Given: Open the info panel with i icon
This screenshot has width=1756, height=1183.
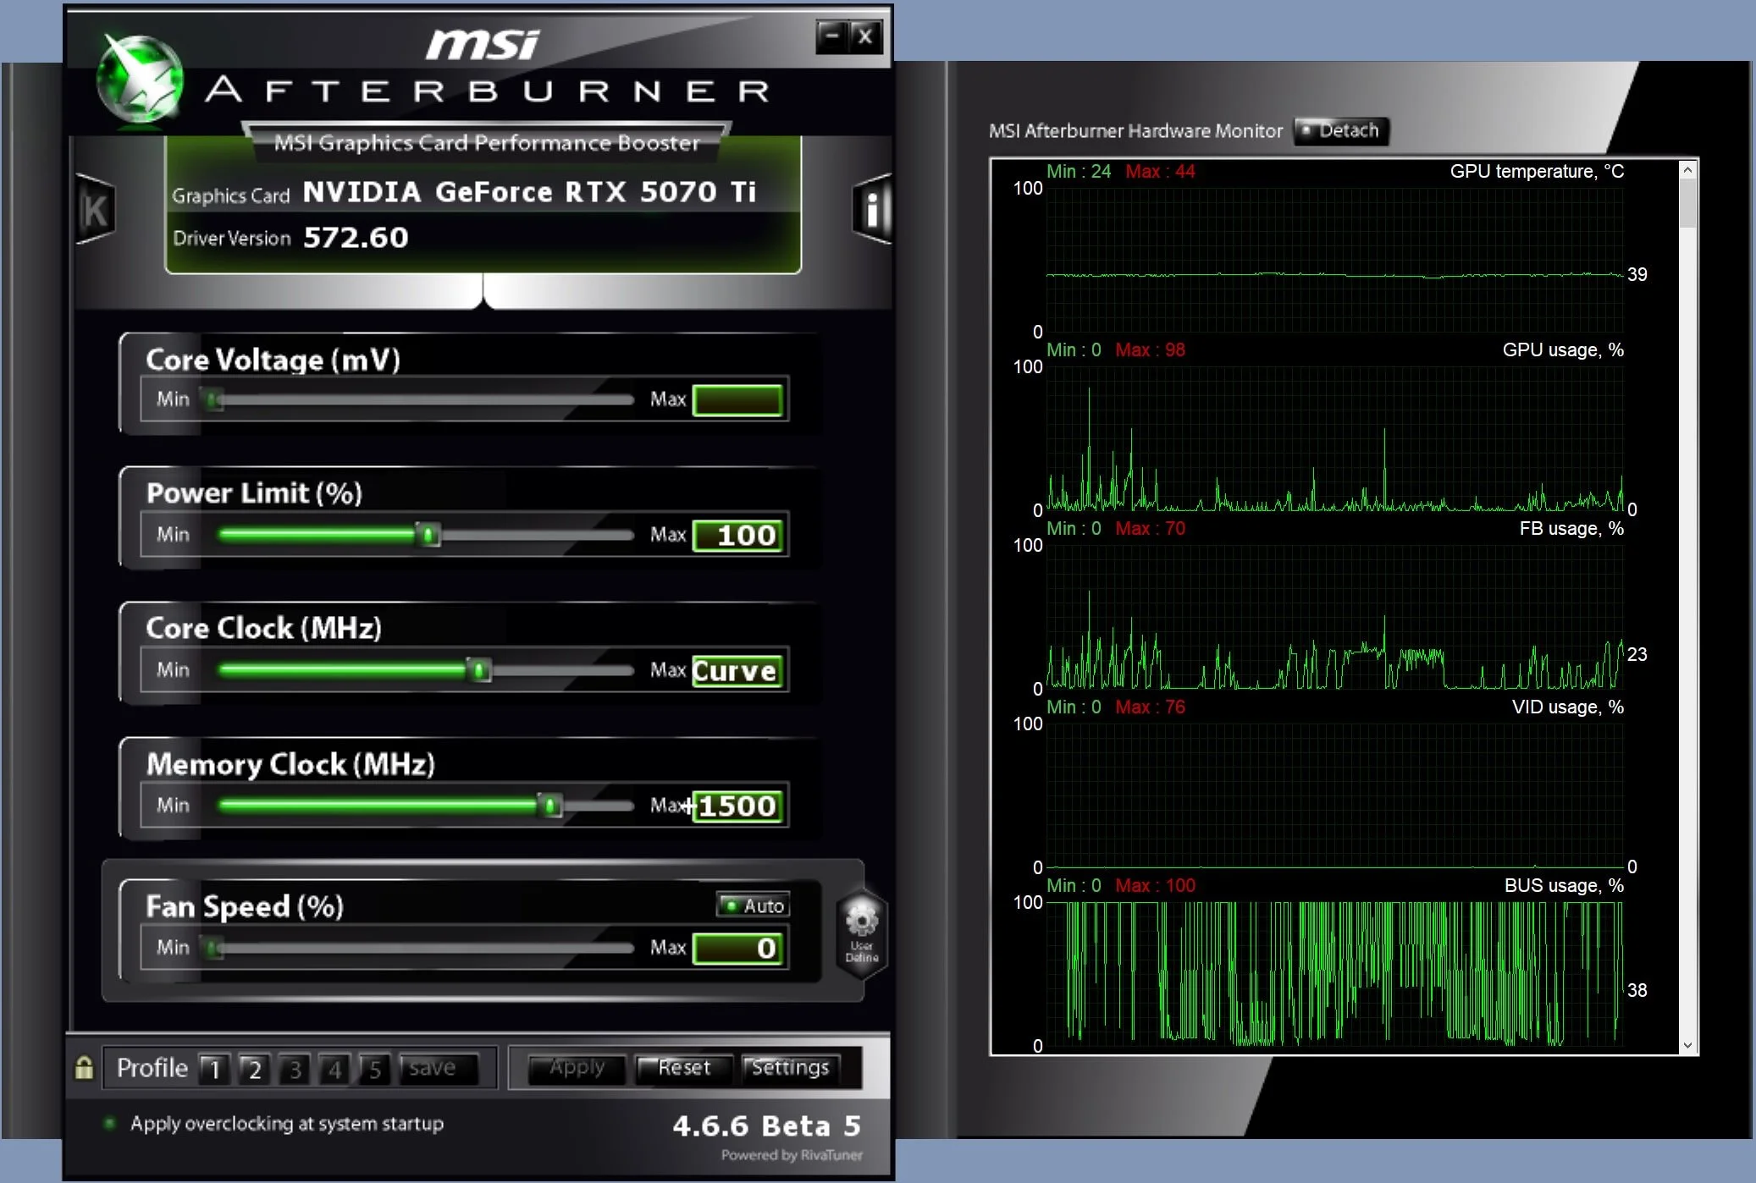Looking at the screenshot, I should click(873, 209).
